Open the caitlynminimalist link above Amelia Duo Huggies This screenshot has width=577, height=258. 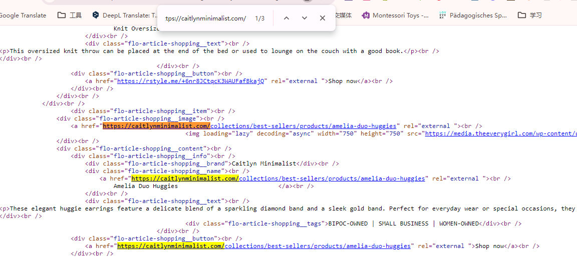[x=278, y=178]
